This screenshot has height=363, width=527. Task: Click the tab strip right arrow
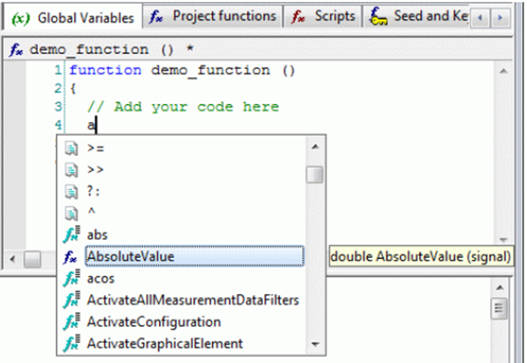(x=500, y=18)
